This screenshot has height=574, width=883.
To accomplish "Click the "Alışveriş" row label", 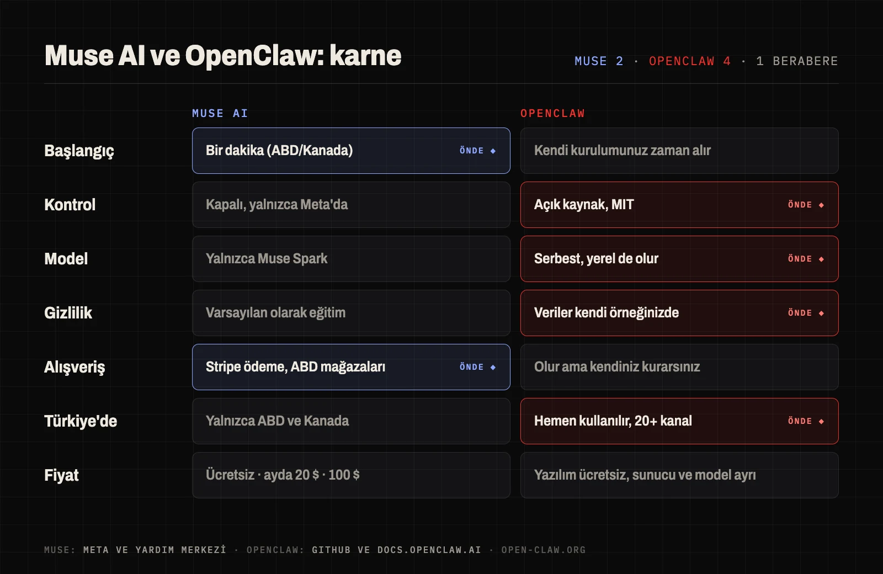I will point(75,367).
